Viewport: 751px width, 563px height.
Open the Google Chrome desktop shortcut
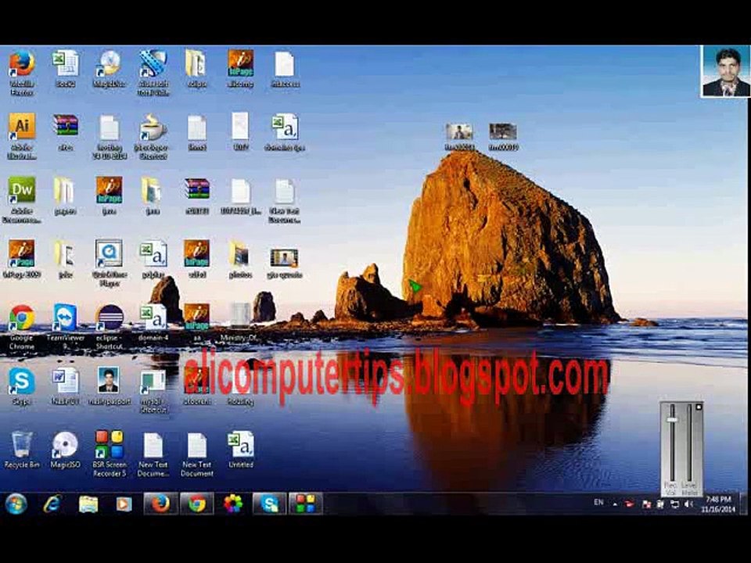[22, 327]
